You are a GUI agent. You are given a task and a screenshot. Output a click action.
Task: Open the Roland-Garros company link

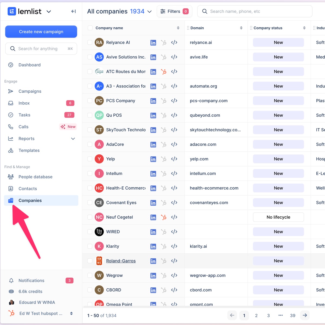pyautogui.click(x=121, y=261)
